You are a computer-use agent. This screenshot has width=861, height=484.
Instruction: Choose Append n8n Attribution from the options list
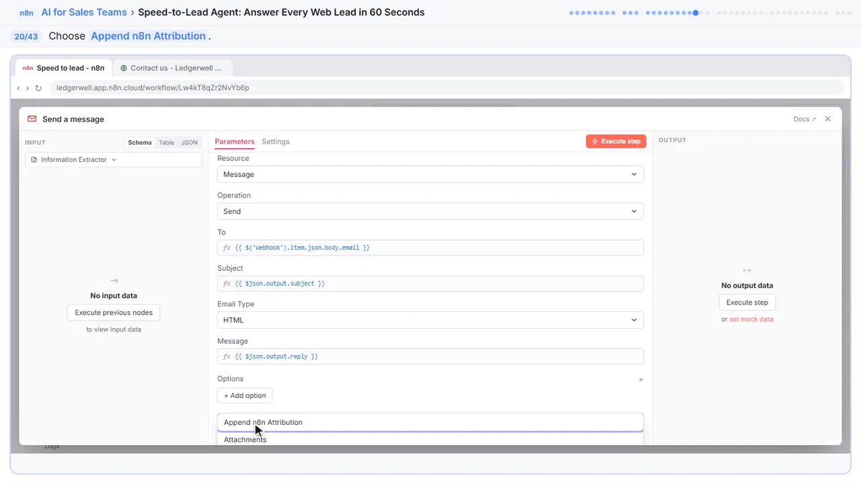[430, 422]
